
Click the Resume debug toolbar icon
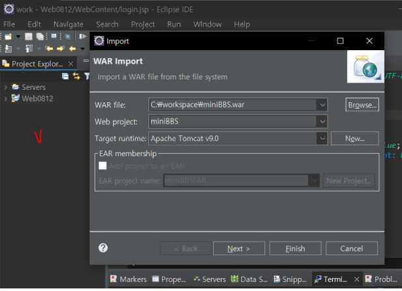(83, 36)
